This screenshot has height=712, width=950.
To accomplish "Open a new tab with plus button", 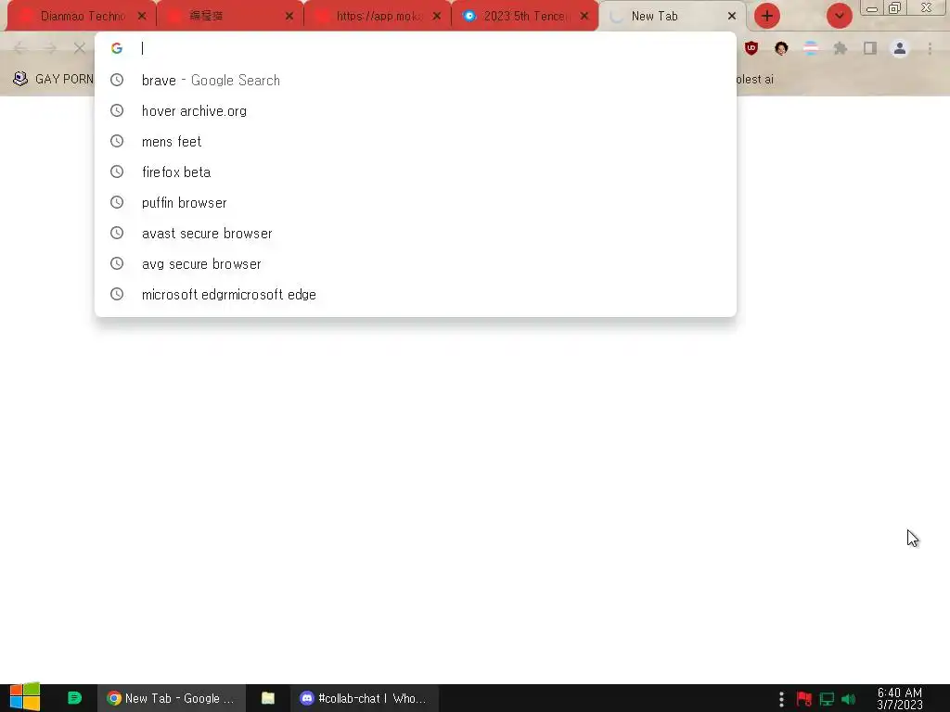I will (767, 17).
